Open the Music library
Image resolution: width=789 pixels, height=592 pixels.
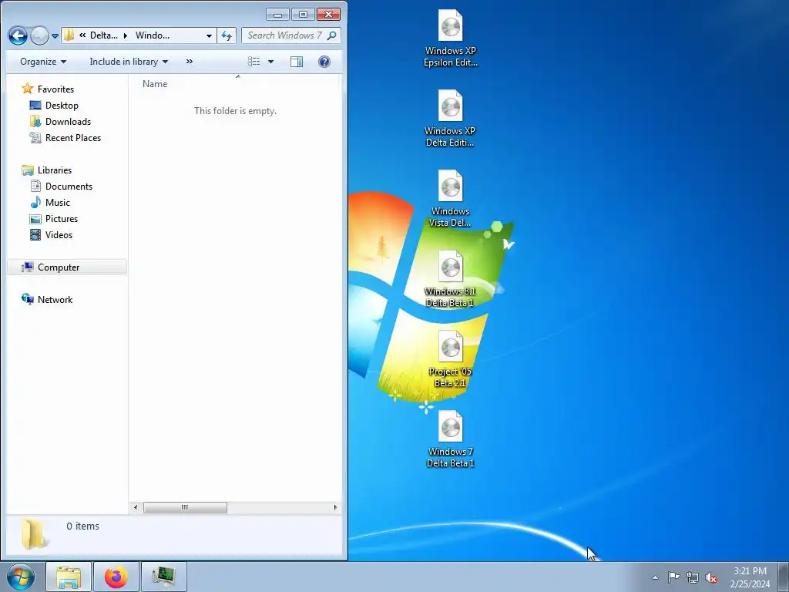tap(50, 203)
